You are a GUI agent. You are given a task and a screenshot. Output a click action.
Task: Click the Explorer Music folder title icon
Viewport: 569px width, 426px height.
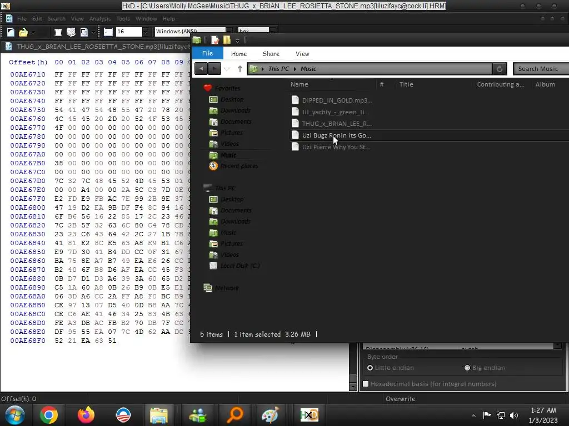[197, 40]
